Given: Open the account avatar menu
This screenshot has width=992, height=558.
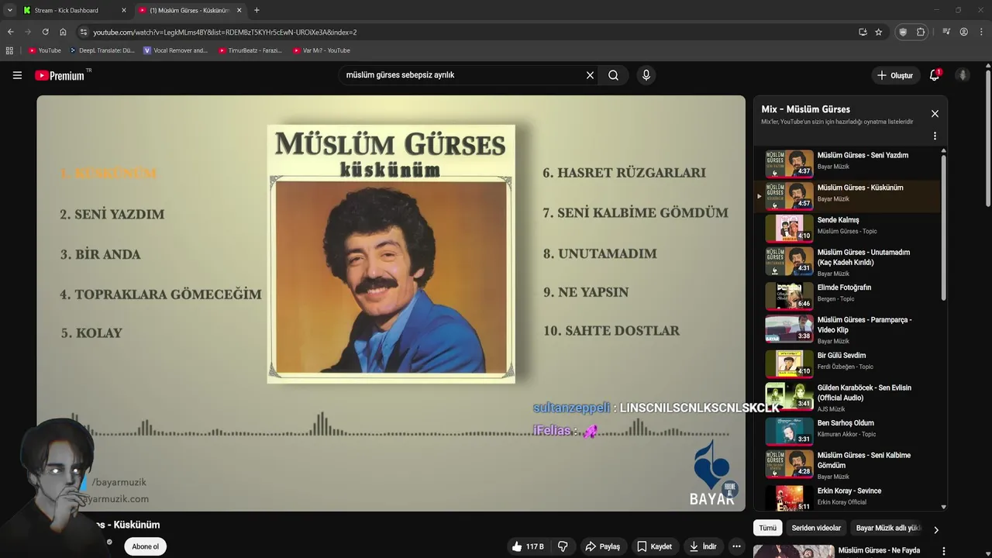Looking at the screenshot, I should pyautogui.click(x=963, y=75).
